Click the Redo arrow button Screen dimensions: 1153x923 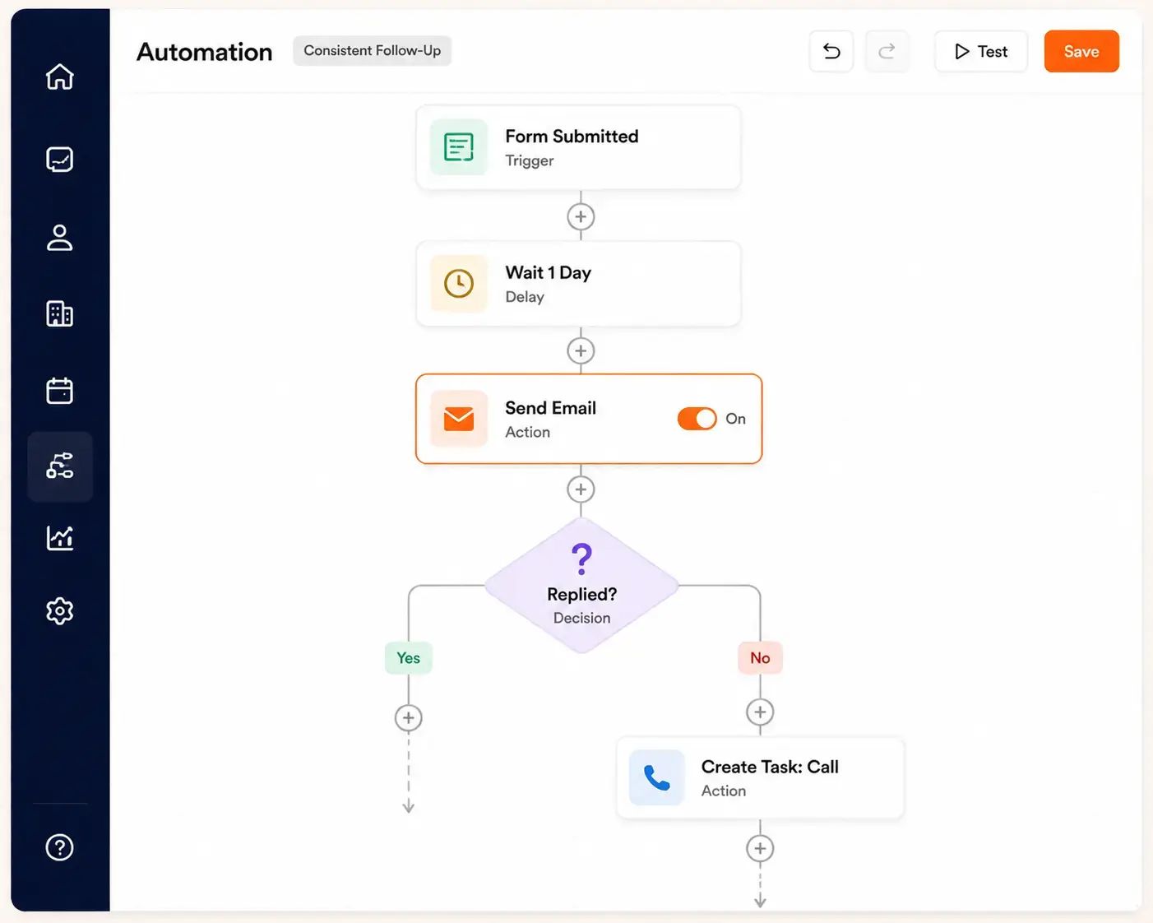[x=887, y=52]
